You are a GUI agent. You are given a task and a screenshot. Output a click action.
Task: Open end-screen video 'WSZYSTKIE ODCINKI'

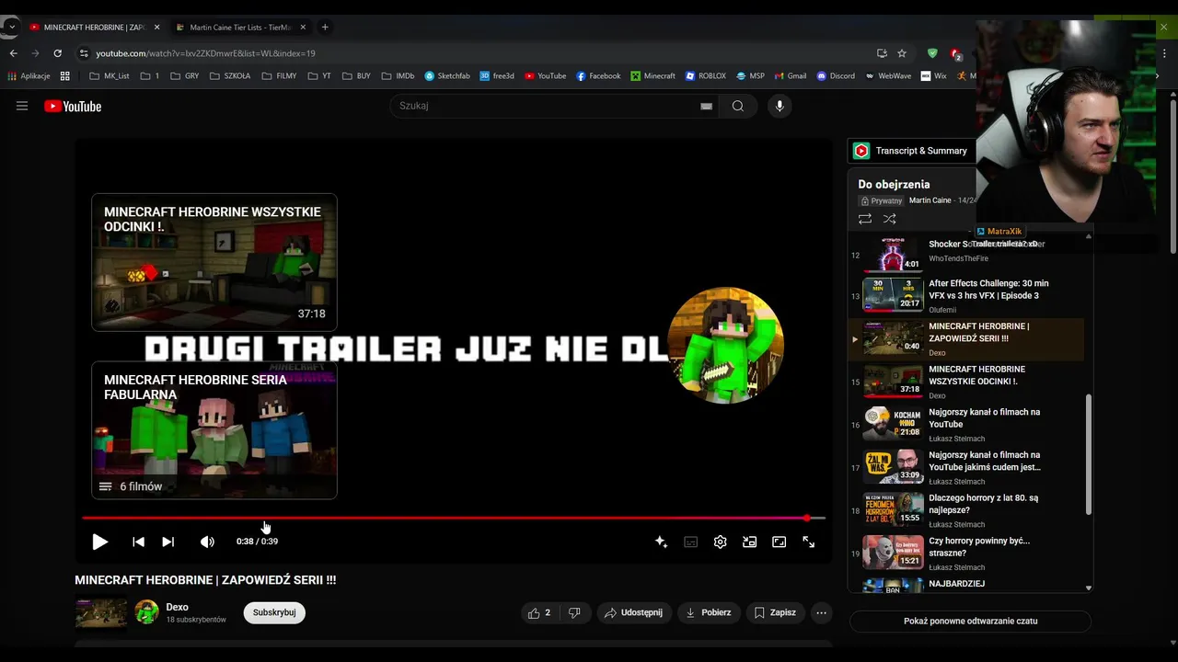click(214, 262)
